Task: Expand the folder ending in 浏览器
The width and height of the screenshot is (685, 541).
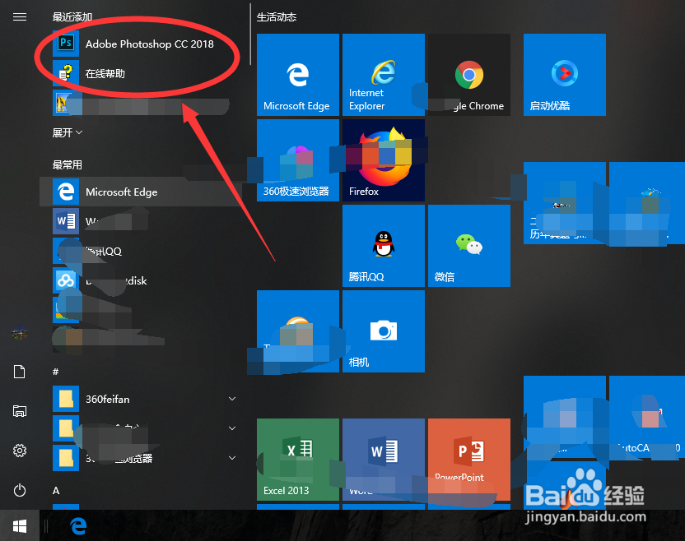Action: 232,458
